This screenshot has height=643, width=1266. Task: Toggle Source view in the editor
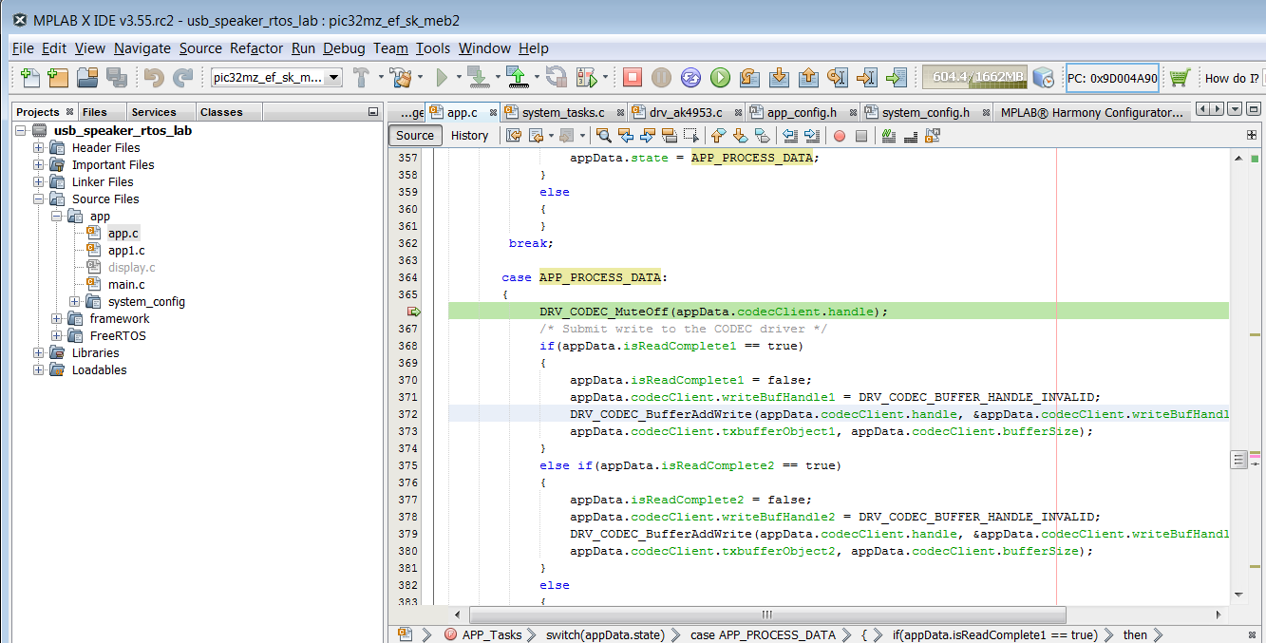point(415,136)
